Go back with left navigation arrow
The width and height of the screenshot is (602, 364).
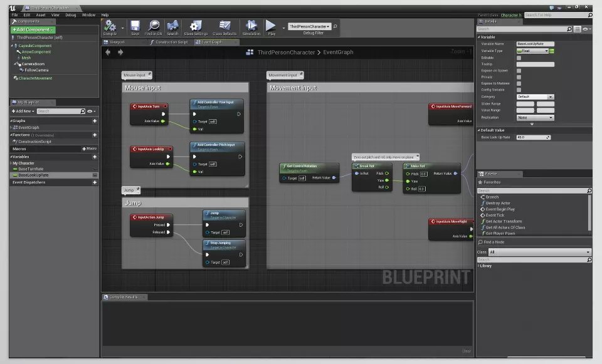click(108, 52)
